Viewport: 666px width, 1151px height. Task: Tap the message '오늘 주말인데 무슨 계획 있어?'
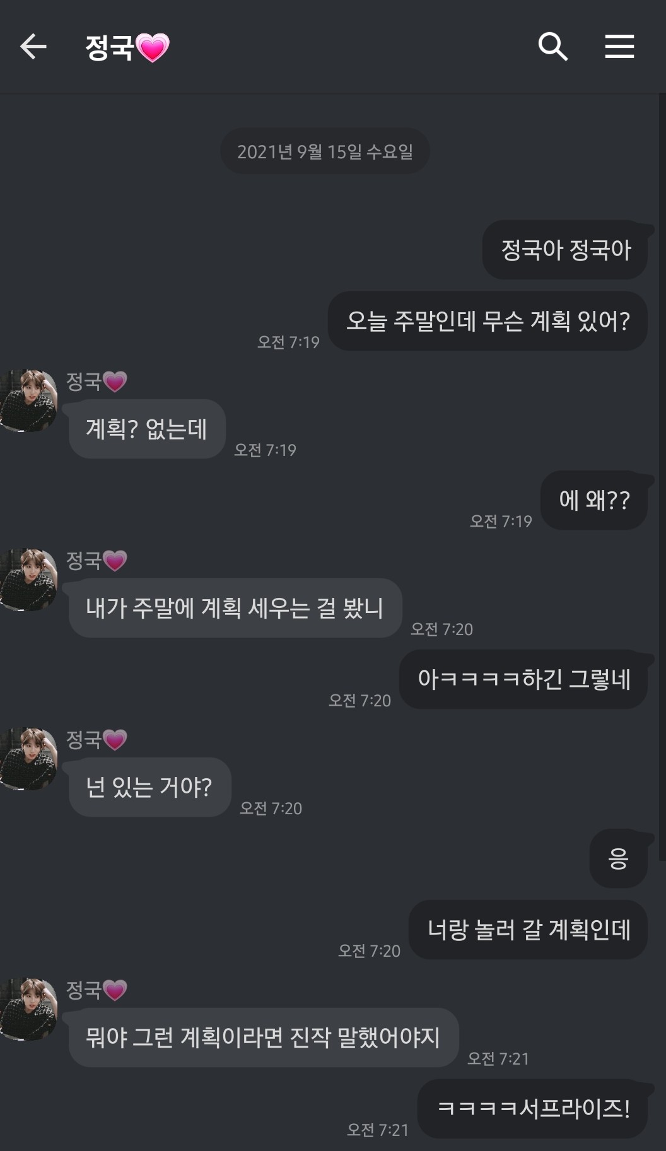tap(488, 321)
